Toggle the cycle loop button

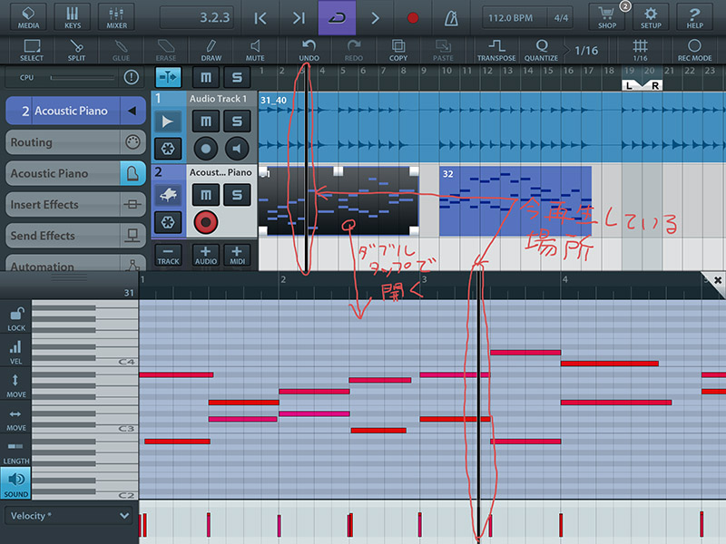coord(337,17)
